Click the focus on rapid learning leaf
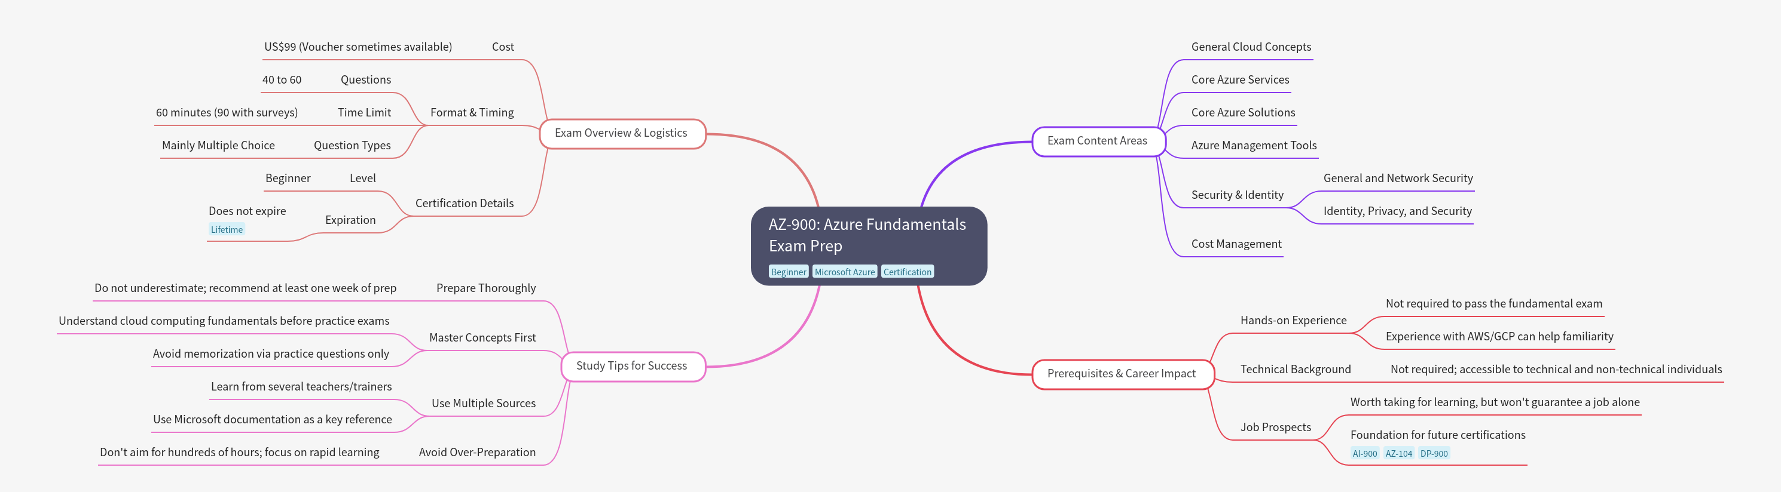 239,452
